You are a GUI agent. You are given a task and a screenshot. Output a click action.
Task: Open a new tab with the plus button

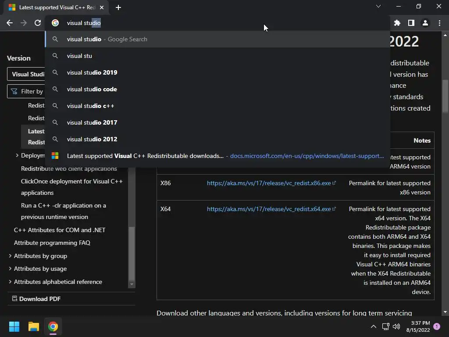[118, 7]
